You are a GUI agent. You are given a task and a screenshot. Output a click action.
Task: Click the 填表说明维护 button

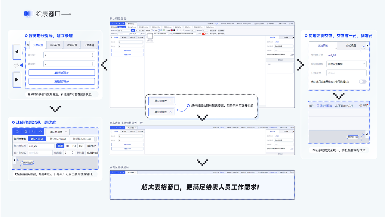point(62,72)
